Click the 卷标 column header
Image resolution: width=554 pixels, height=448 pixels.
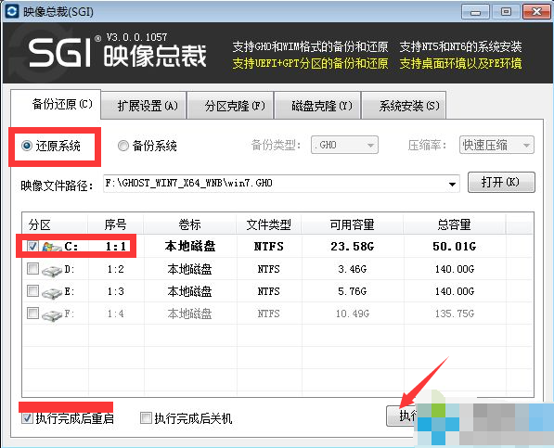pos(189,224)
